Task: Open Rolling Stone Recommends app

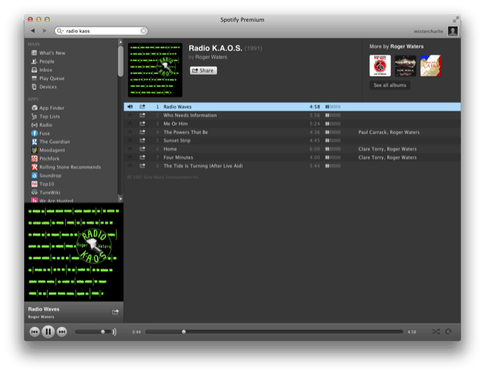Action: click(x=66, y=167)
